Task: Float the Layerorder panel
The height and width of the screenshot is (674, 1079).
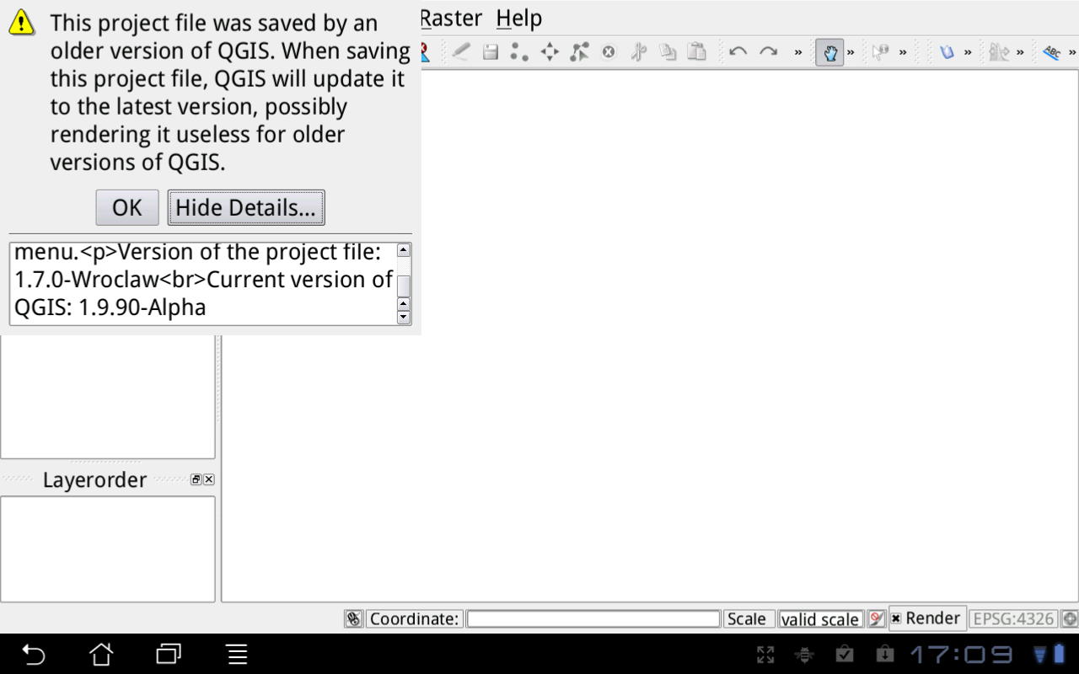Action: tap(196, 479)
